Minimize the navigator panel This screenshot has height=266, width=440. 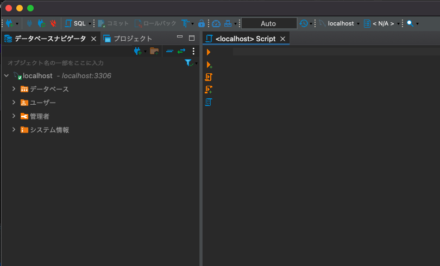[x=180, y=37]
